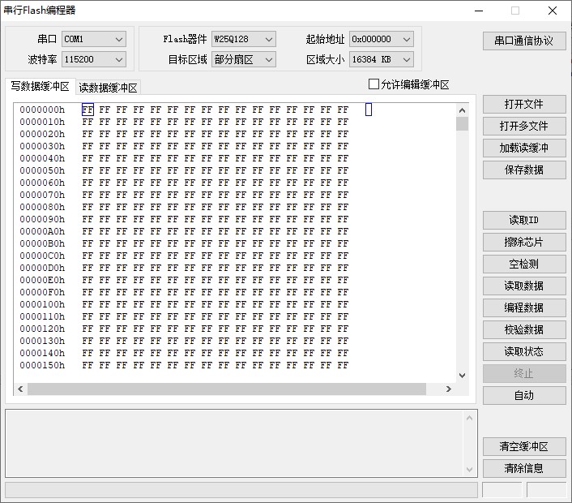Click the hex view horizontal scrollbar thumb
572x503 pixels.
click(x=227, y=389)
